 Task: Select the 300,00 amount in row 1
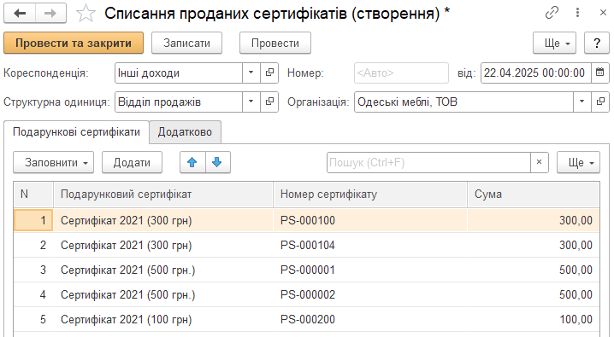pyautogui.click(x=534, y=220)
